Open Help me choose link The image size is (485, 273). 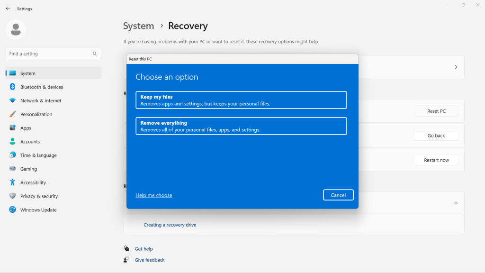pos(154,195)
